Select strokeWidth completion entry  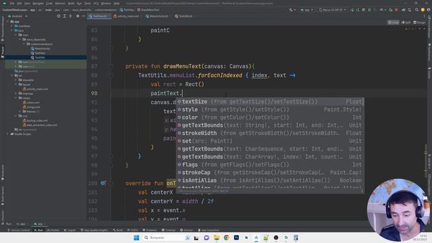pos(270,133)
